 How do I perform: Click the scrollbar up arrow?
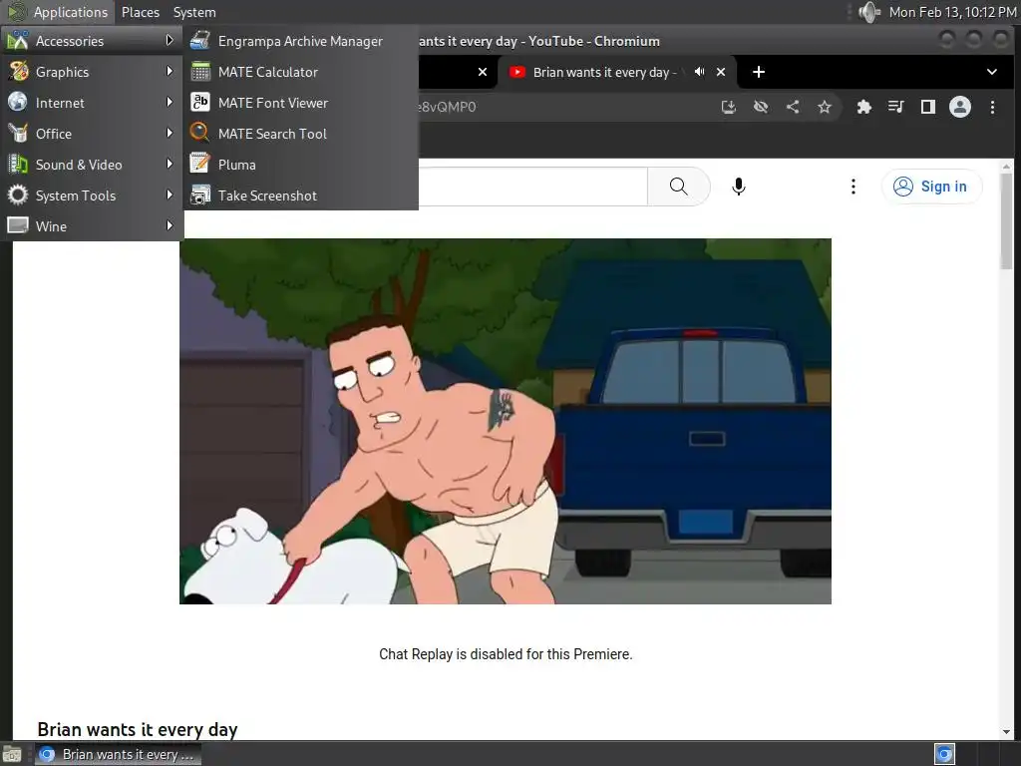[x=1007, y=166]
